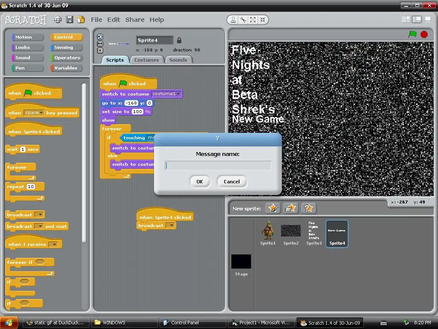This screenshot has height=329, width=438.
Task: Click the Message name text field
Action: click(x=218, y=166)
